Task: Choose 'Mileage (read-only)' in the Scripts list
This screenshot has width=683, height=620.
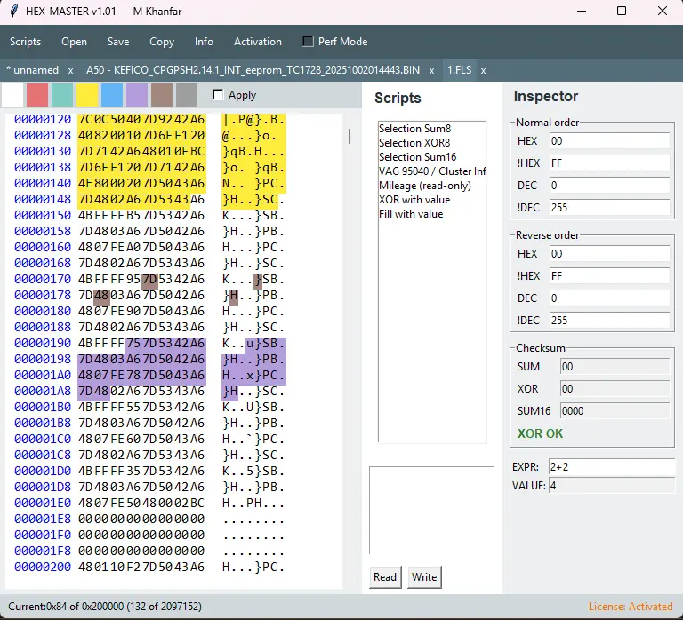Action: [x=424, y=186]
